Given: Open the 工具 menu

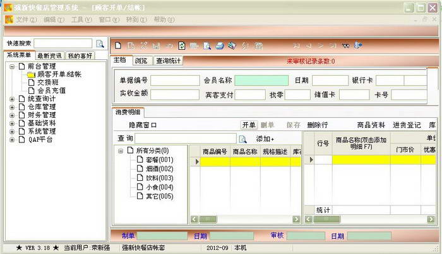Looking at the screenshot, I should tap(81, 20).
